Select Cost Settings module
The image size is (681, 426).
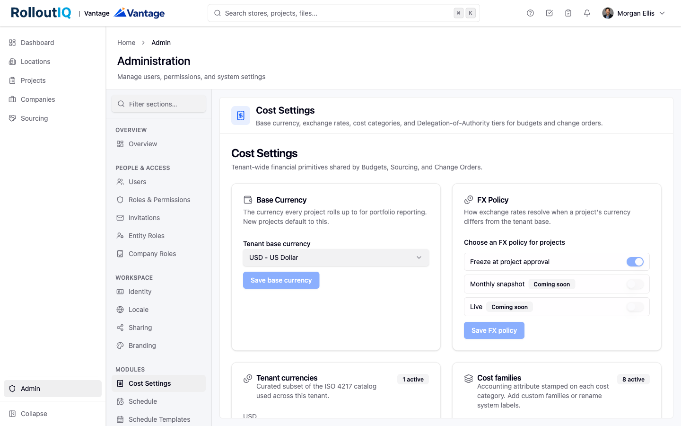pos(159,383)
